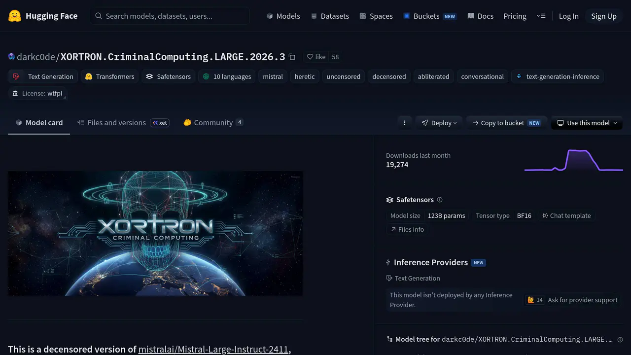Click the BF16 tensor type value
This screenshot has height=355, width=631.
click(524, 215)
